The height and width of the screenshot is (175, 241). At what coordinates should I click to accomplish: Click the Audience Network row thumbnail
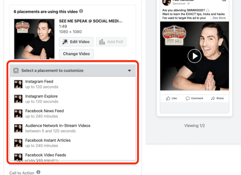click(18, 128)
